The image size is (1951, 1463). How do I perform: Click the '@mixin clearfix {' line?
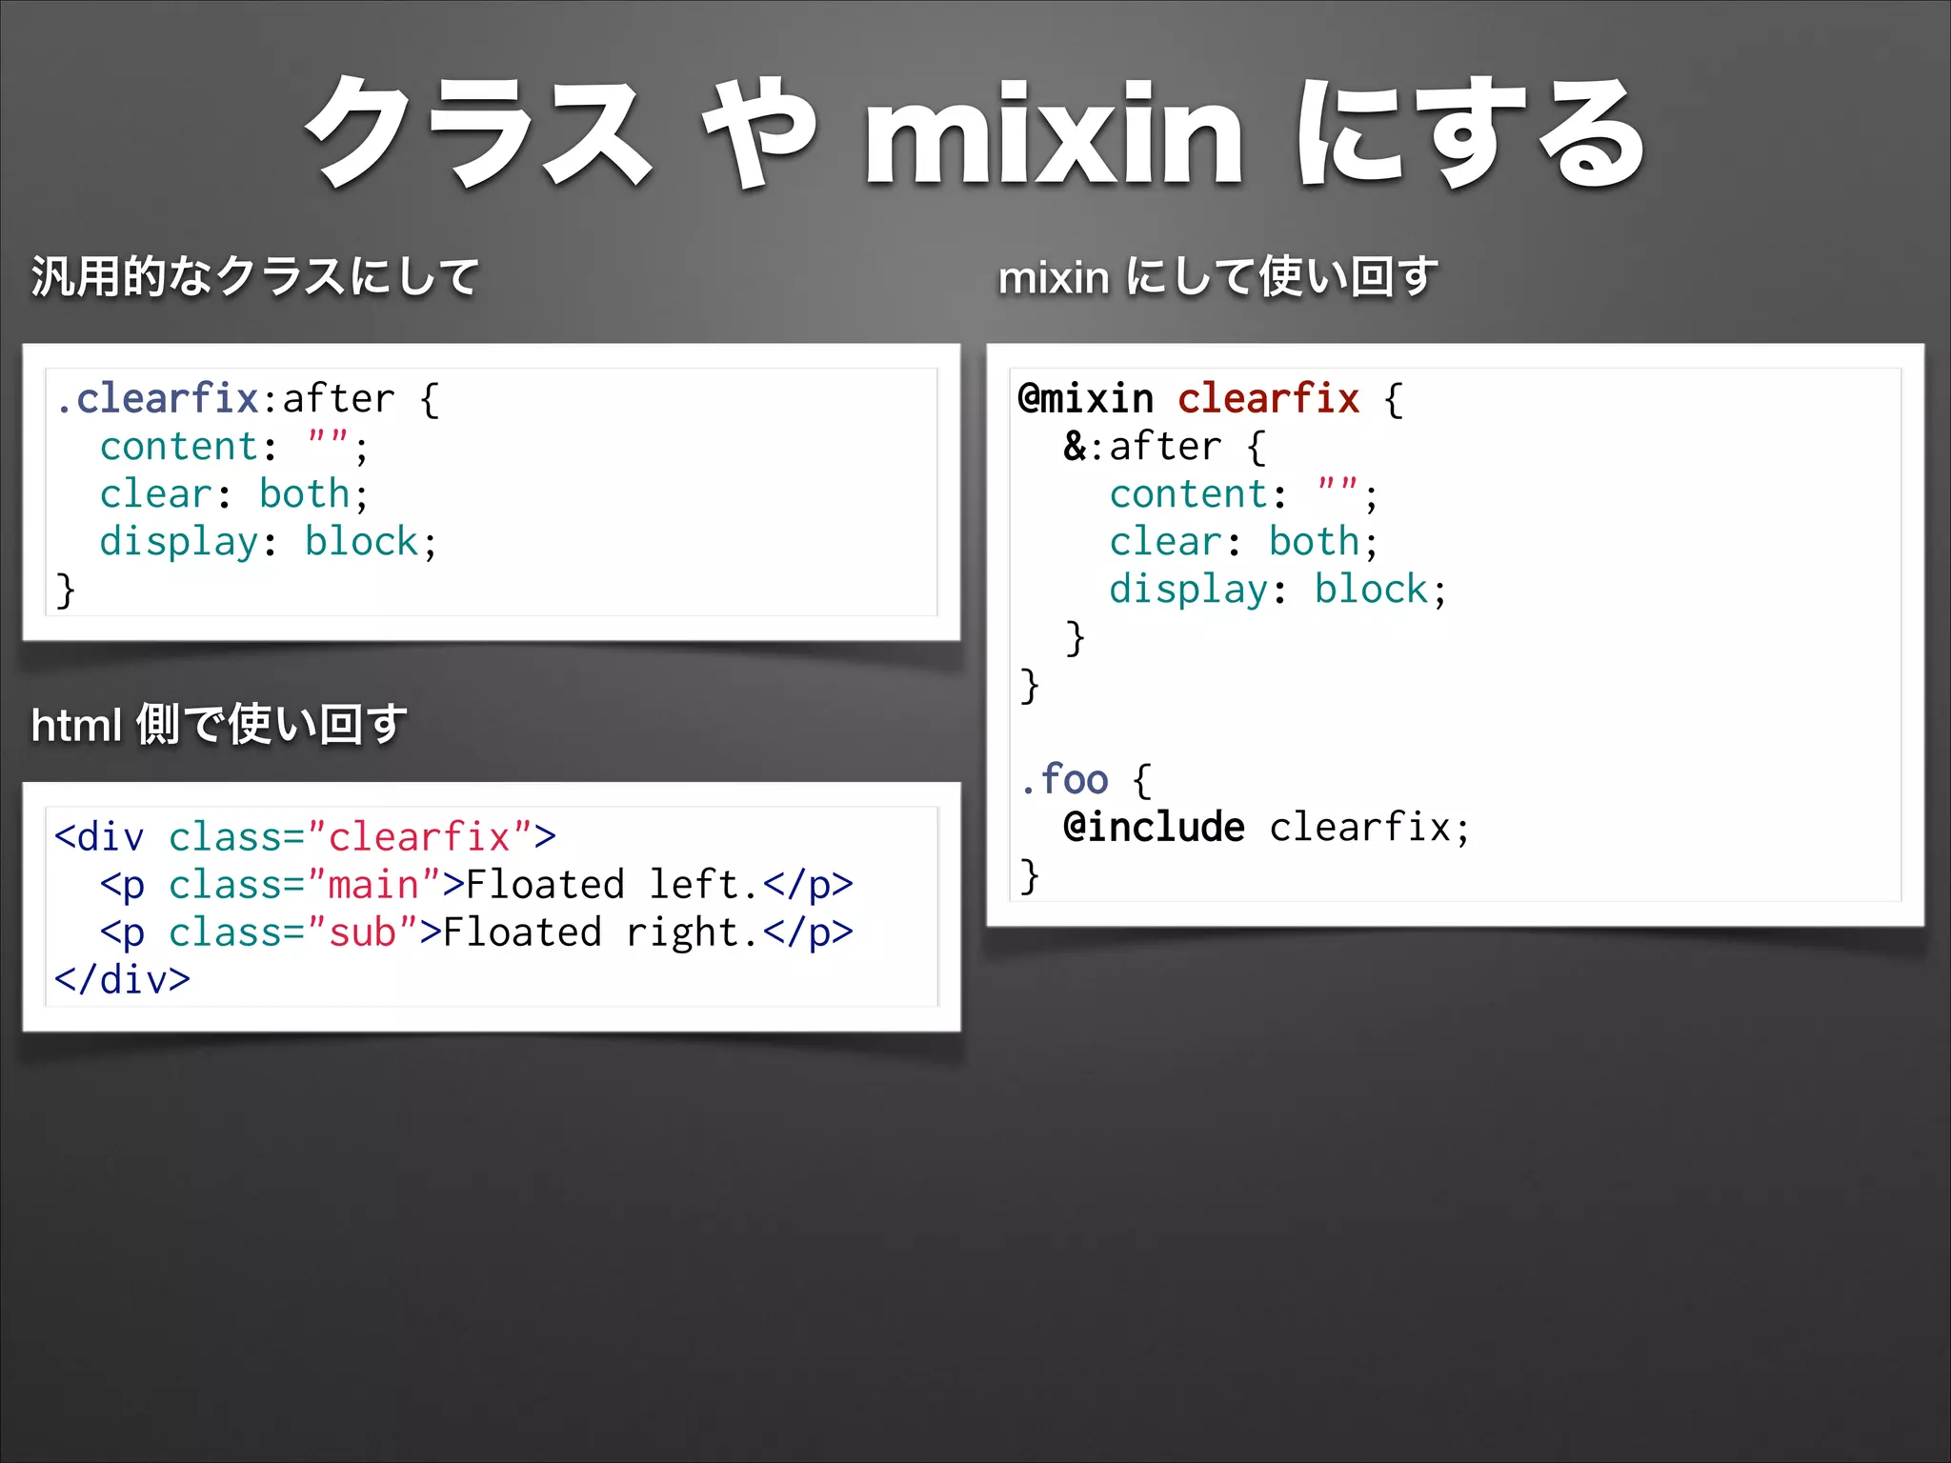tap(1210, 398)
